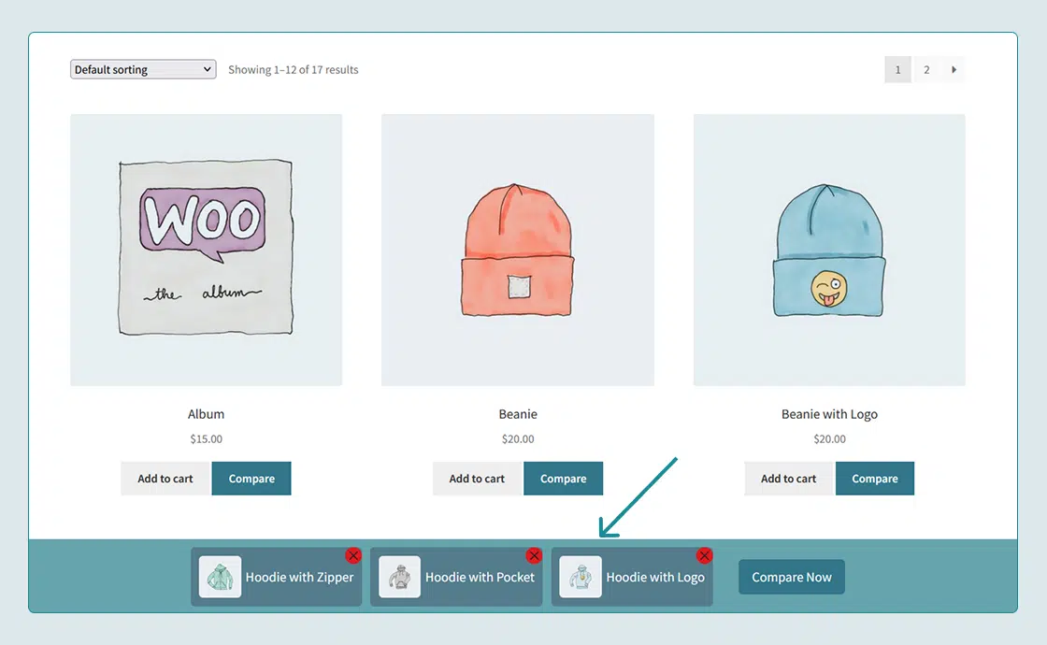Open the Beanie with Logo title link
Viewport: 1047px width, 645px height.
coord(829,414)
